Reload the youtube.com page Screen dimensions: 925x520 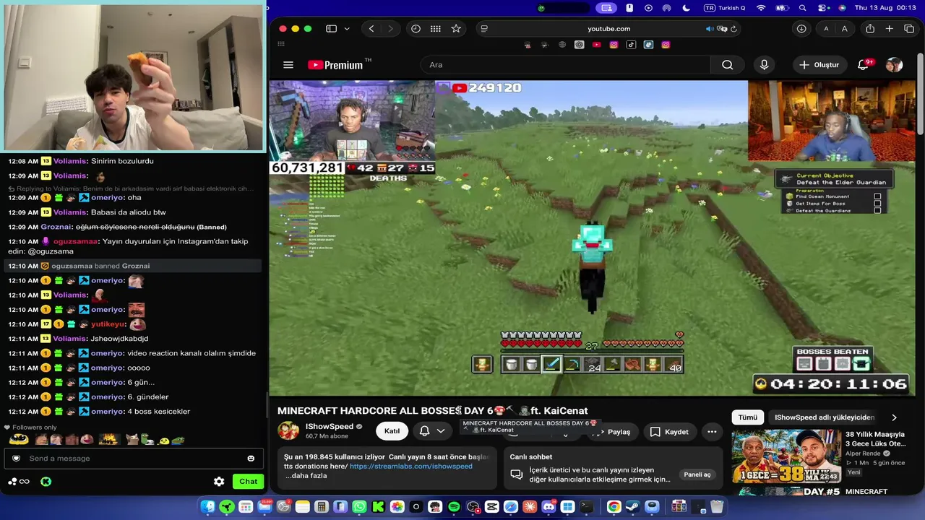[x=734, y=29]
